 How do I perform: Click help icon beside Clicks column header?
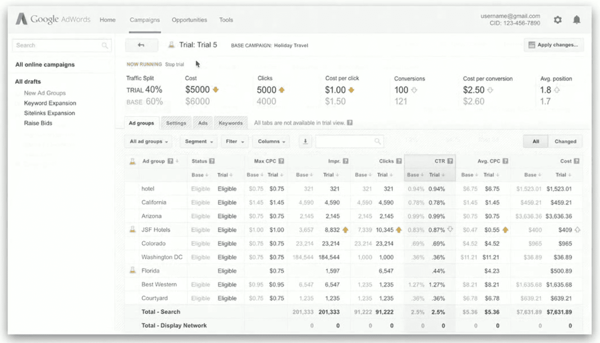[x=399, y=161]
